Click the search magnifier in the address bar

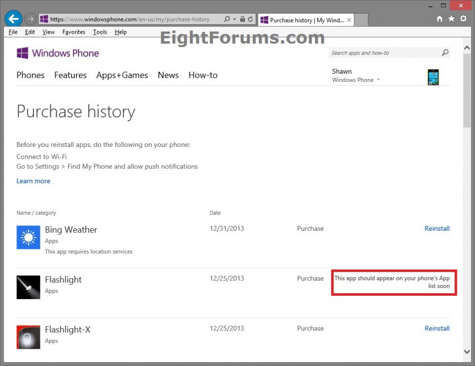tap(227, 19)
